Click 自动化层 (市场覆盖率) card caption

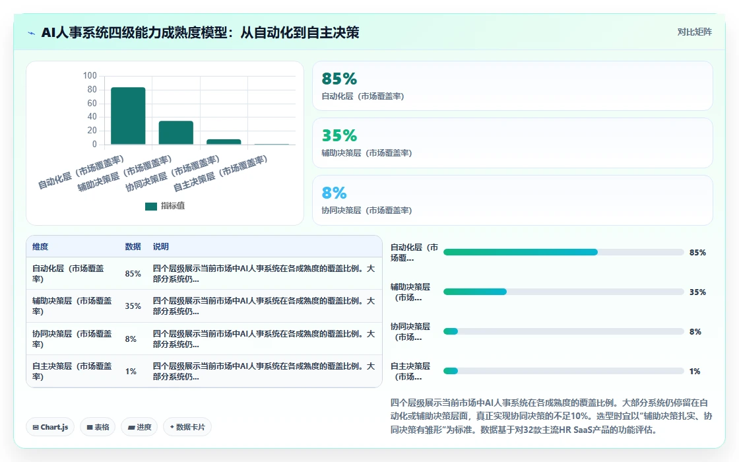(x=362, y=96)
